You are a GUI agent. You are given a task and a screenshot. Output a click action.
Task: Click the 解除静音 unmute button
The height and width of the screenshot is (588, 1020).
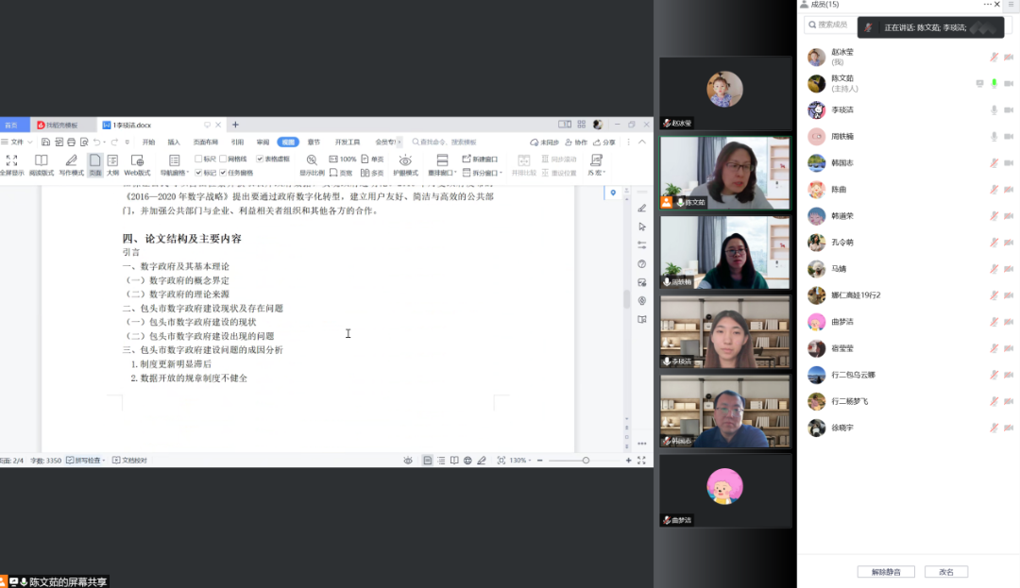[885, 572]
